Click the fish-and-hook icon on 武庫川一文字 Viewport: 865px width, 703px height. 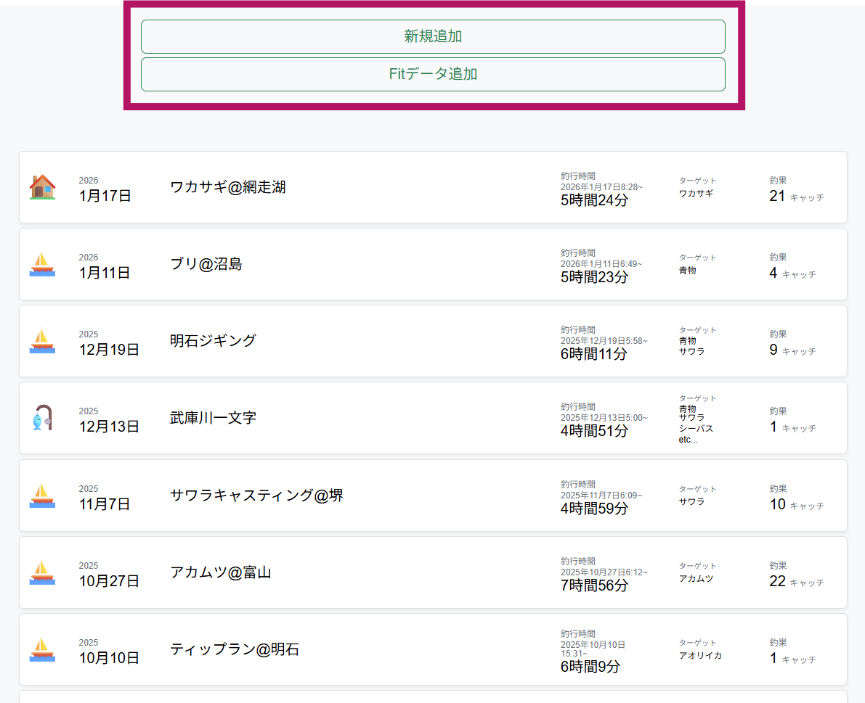coord(42,419)
